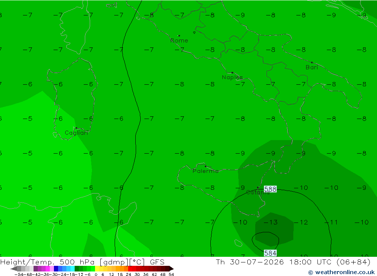Open the weatheronline.co.uk copyright link
Viewport: 377px width, 276px height.
[x=342, y=272]
